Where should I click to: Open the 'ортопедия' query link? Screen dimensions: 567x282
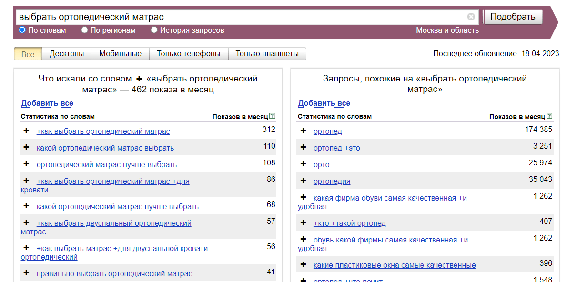(x=332, y=181)
